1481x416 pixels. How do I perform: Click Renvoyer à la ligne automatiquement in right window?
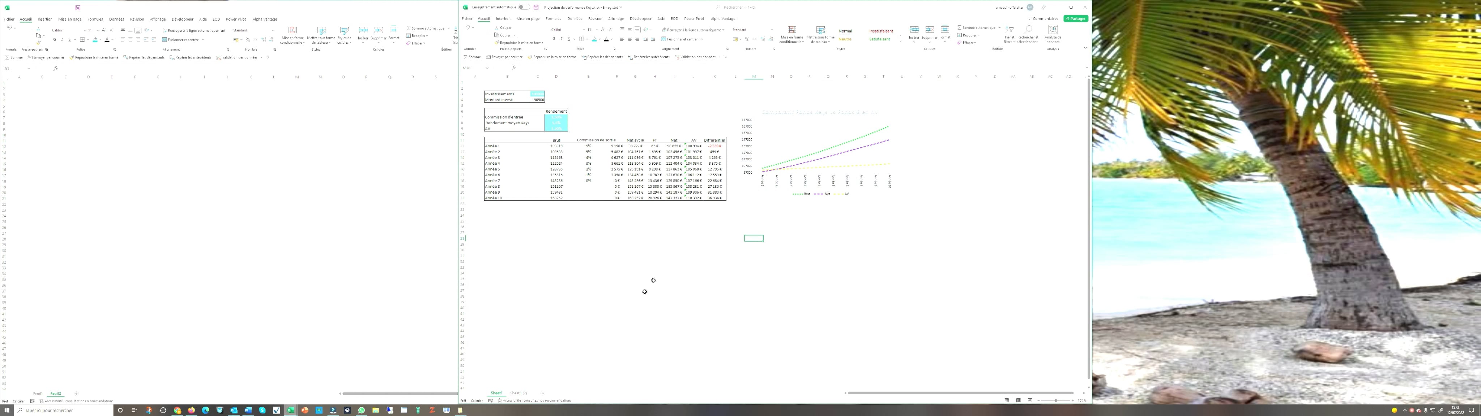pos(693,30)
